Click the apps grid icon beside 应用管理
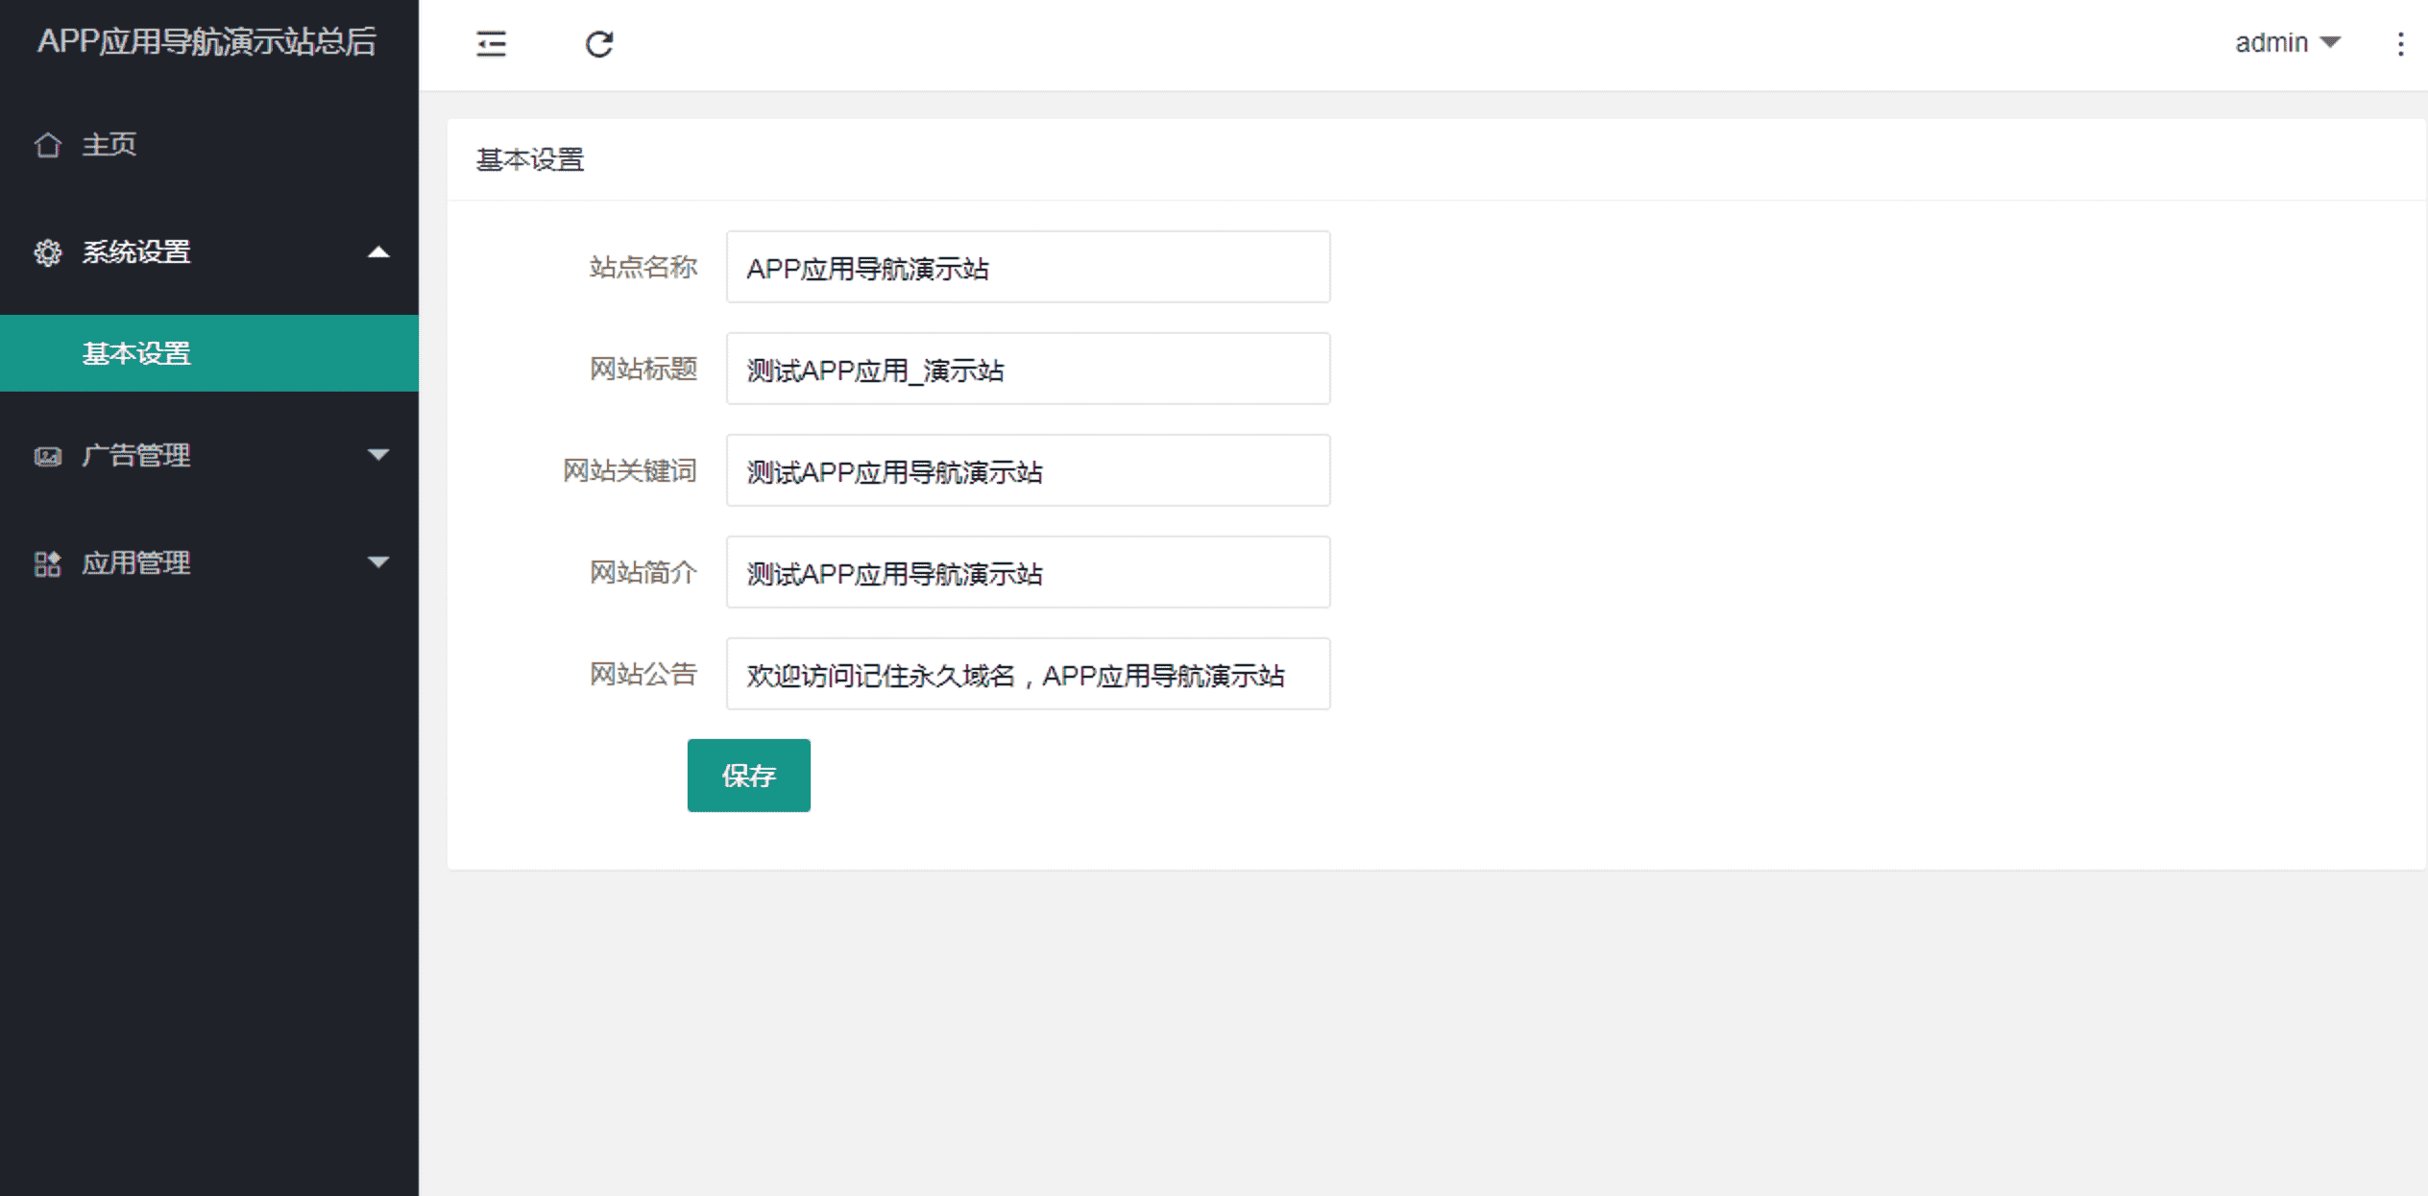2428x1196 pixels. point(48,563)
